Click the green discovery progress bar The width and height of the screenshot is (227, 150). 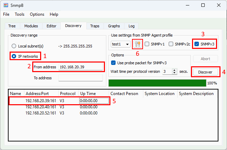[x=157, y=83]
